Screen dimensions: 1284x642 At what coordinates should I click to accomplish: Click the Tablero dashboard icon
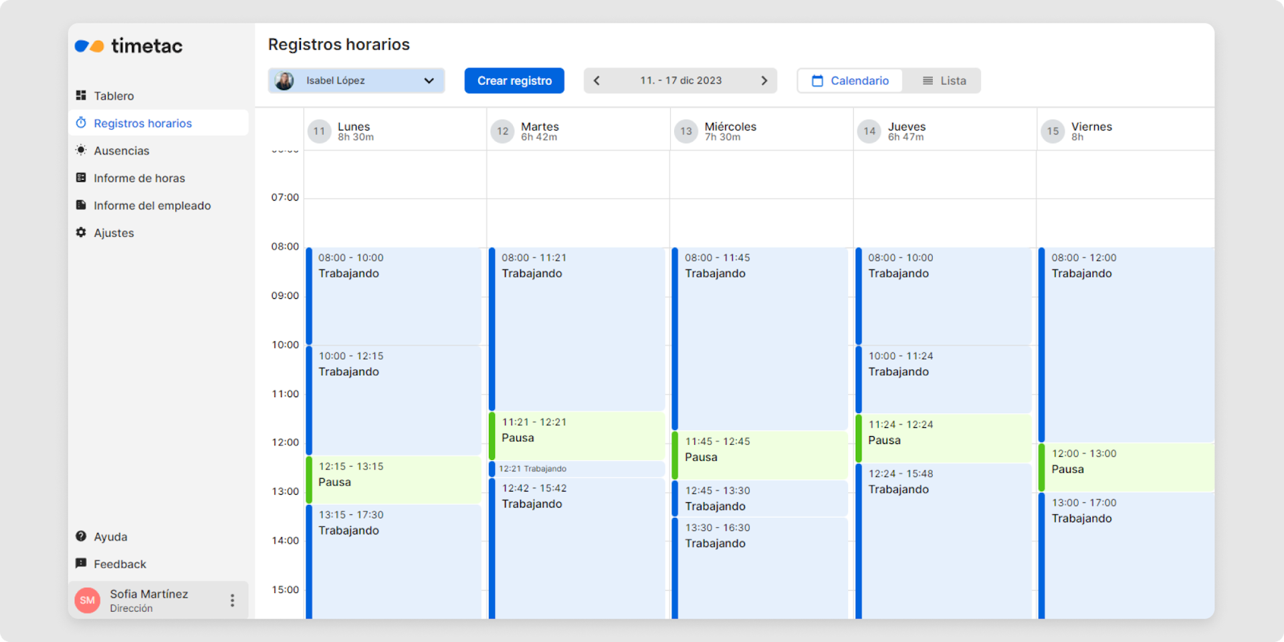[x=81, y=96]
